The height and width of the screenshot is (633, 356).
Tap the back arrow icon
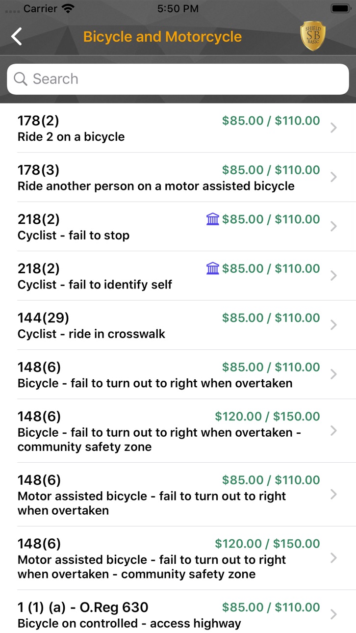coord(17,36)
